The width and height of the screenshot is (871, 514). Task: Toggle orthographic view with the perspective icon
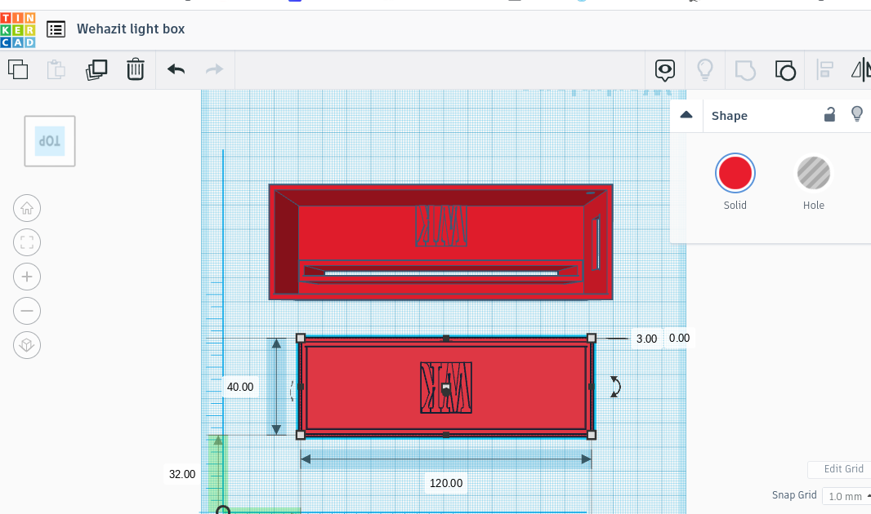(x=27, y=345)
